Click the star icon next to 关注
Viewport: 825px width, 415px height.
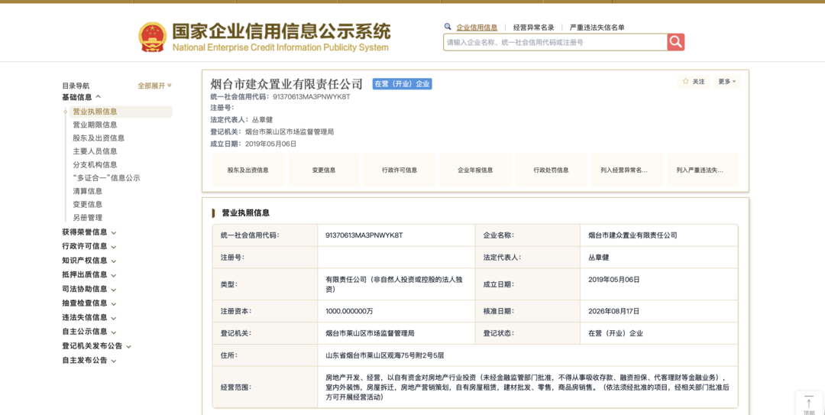tap(685, 82)
